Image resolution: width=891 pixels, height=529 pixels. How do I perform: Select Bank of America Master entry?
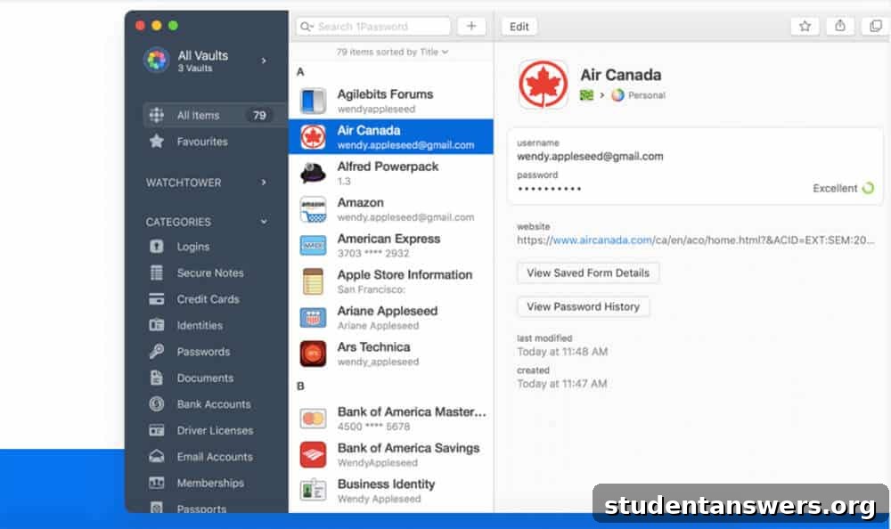pyautogui.click(x=391, y=419)
